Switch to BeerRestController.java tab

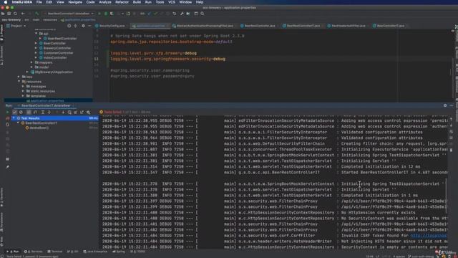point(258,26)
